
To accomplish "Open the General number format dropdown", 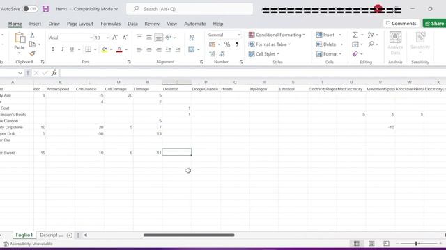I will [x=239, y=35].
